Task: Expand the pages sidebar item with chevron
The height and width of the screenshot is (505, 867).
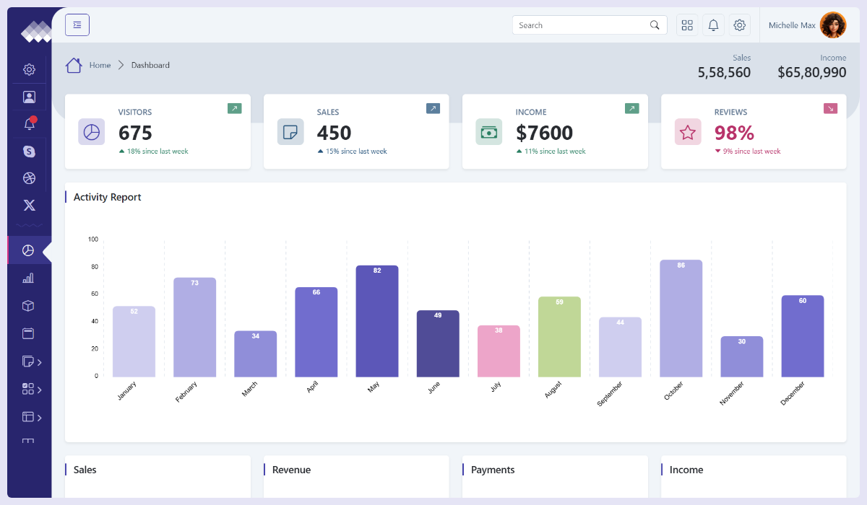Action: click(29, 361)
